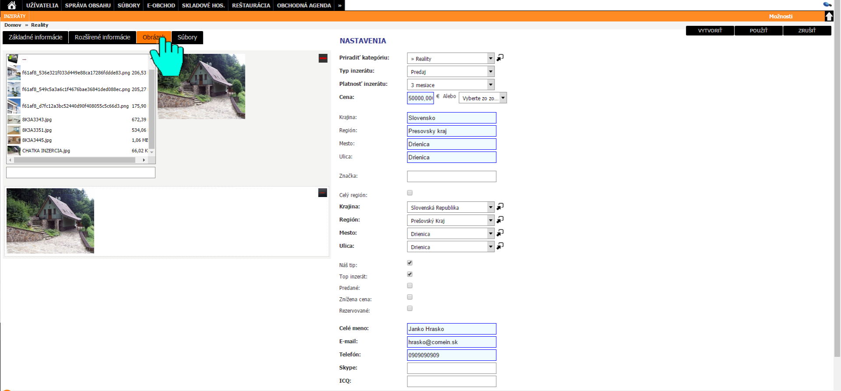Remove the preview image with red minus icon

click(x=323, y=58)
